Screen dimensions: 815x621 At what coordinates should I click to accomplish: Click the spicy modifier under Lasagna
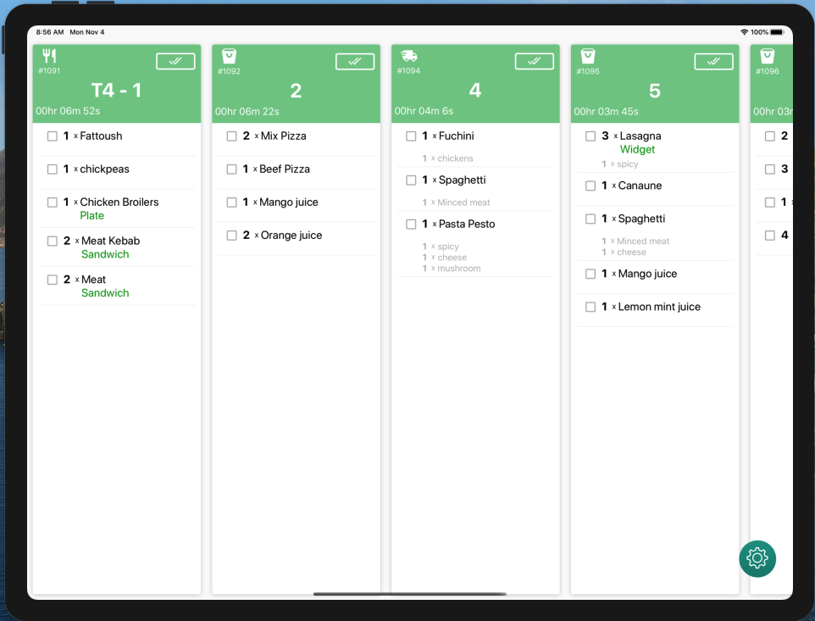[x=628, y=164]
